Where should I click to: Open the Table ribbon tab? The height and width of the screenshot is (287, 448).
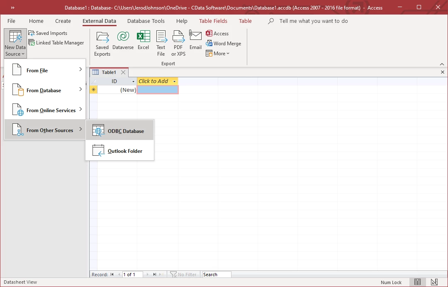245,21
